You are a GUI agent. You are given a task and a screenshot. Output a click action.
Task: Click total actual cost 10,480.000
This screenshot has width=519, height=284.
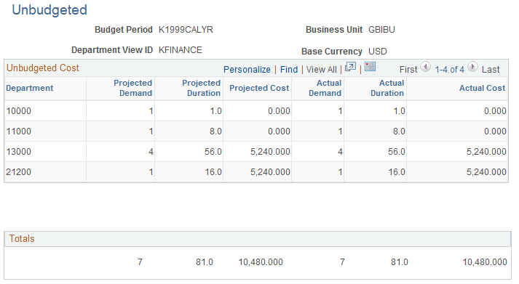(485, 262)
